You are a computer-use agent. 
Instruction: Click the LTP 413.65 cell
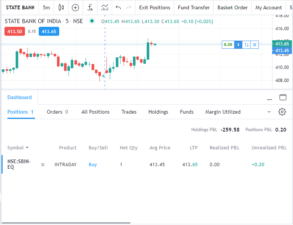point(190,165)
